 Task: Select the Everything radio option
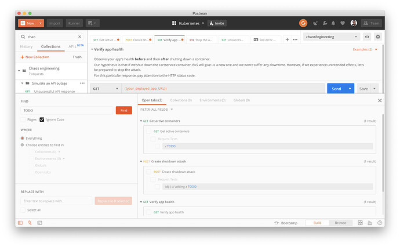[23, 138]
